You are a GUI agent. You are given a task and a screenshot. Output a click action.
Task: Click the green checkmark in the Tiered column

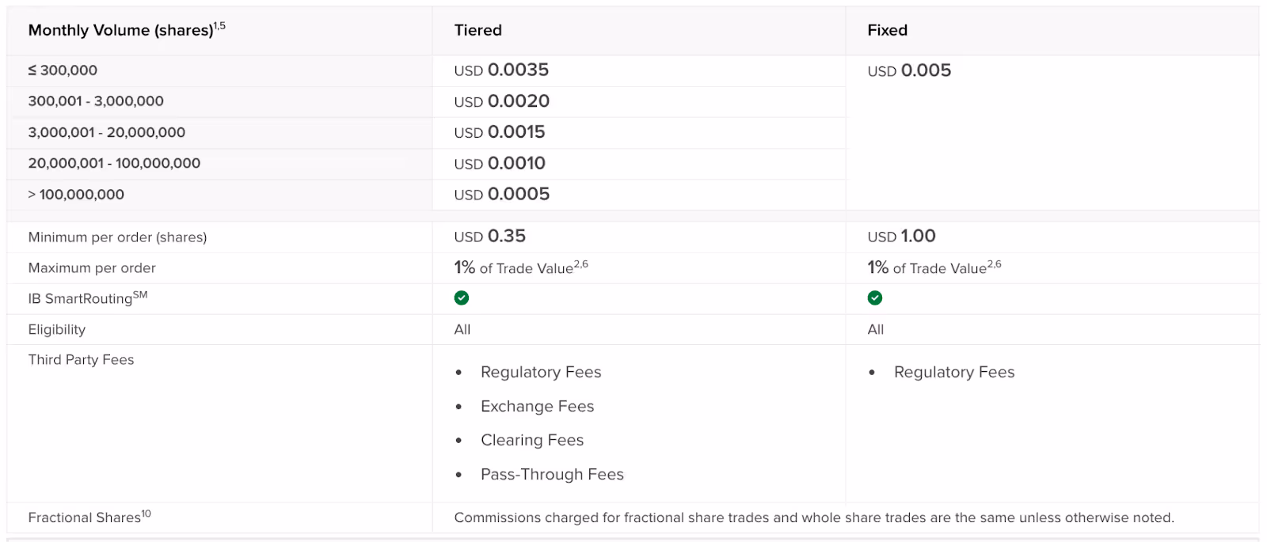(462, 298)
